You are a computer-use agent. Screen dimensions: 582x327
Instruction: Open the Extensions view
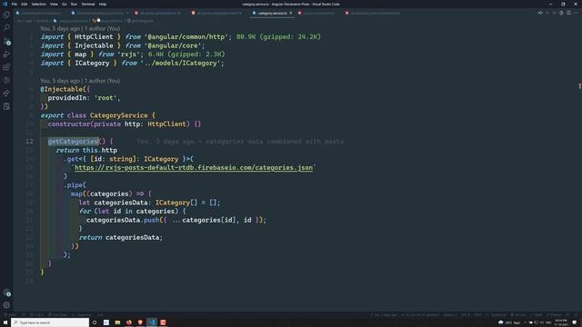(6, 67)
